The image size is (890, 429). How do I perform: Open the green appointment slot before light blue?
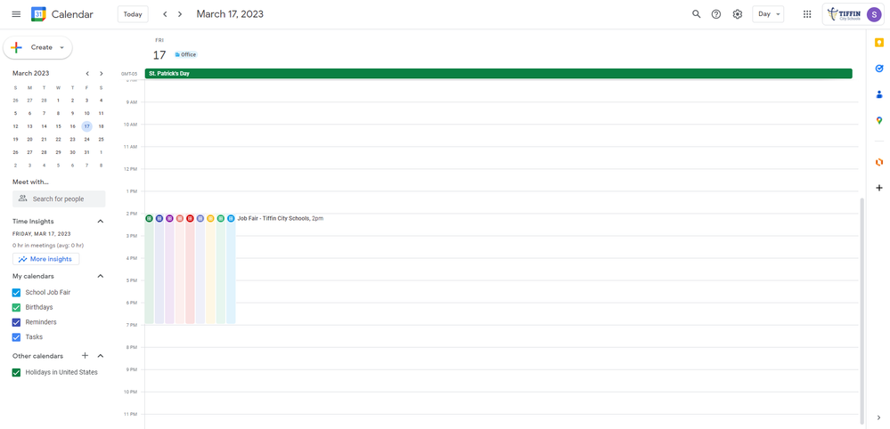(x=221, y=269)
